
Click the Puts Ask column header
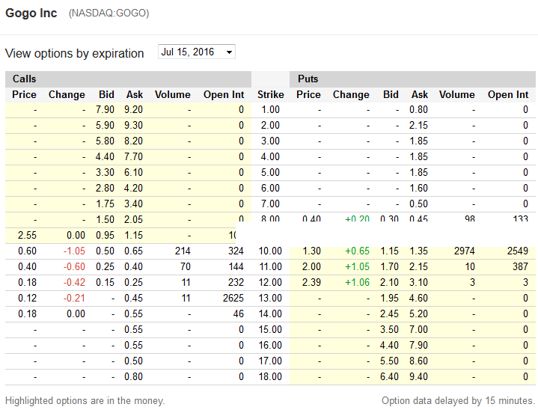click(x=420, y=95)
